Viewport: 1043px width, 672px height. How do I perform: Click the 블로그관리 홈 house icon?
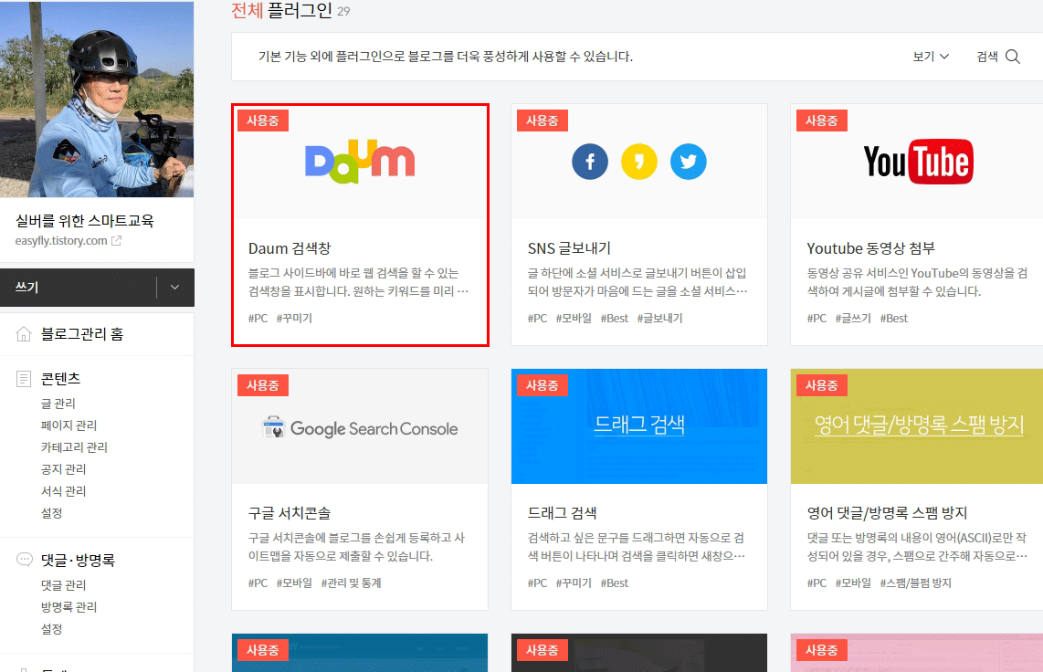click(x=23, y=333)
